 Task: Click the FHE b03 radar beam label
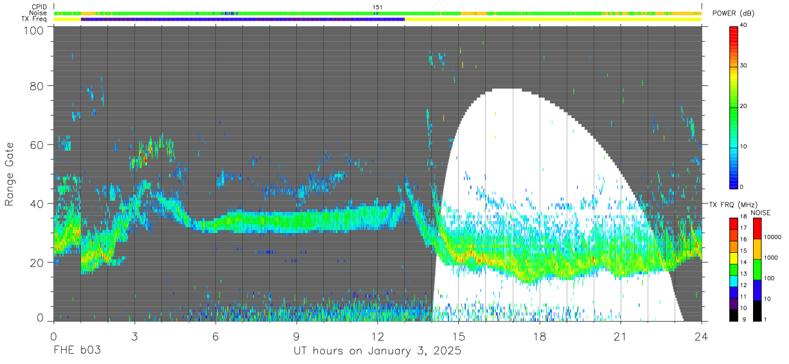76,351
